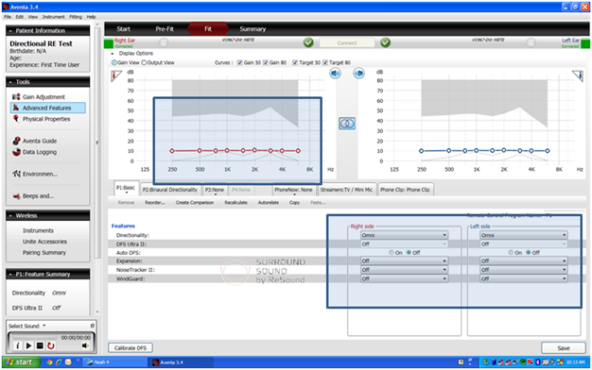The width and height of the screenshot is (592, 370).
Task: Toggle the binaural link icon between graphs
Action: click(346, 124)
